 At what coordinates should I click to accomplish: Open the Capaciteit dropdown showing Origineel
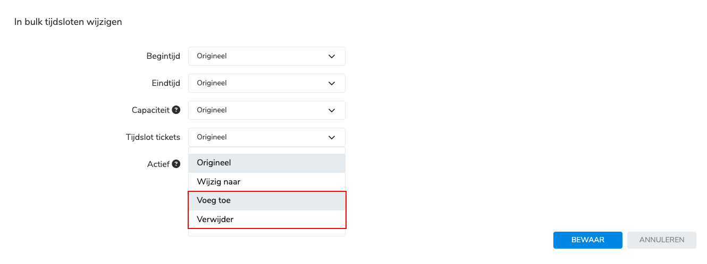click(x=267, y=110)
